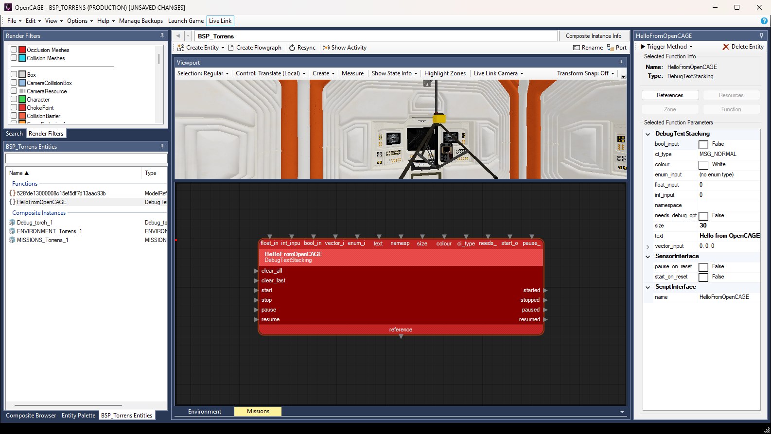This screenshot has width=771, height=434.
Task: Click the 'resumed' output pin on node
Action: tap(545, 319)
